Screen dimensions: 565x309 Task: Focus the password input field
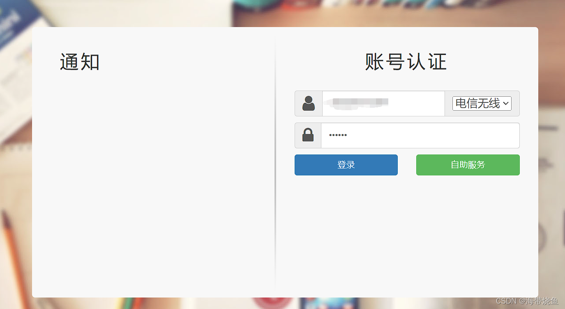(x=420, y=135)
